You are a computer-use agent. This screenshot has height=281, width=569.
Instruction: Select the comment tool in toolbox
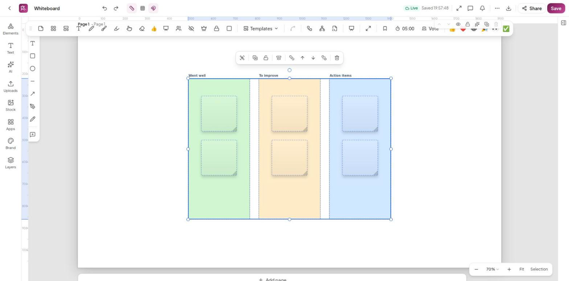[x=33, y=135]
